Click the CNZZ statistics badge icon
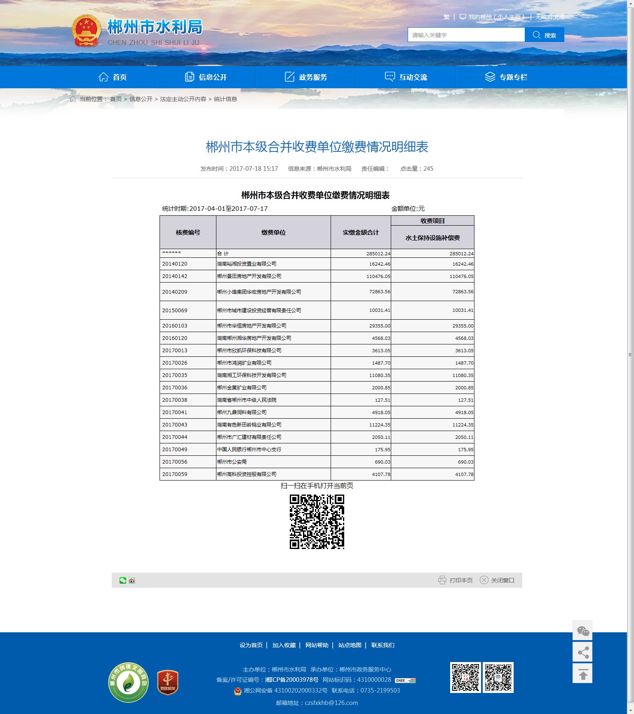 coord(405,680)
